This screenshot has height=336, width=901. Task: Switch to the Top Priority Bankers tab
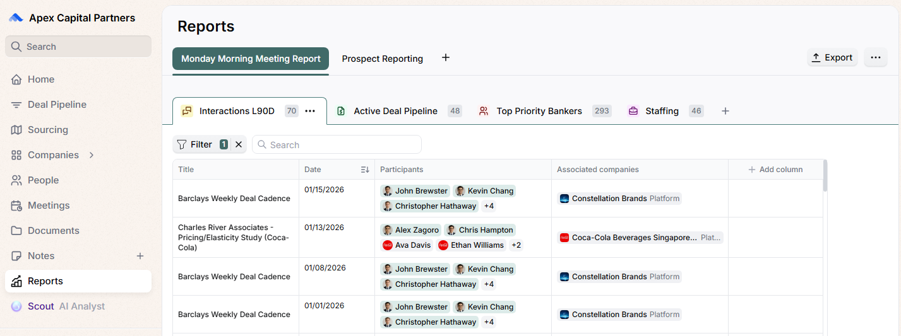point(544,111)
